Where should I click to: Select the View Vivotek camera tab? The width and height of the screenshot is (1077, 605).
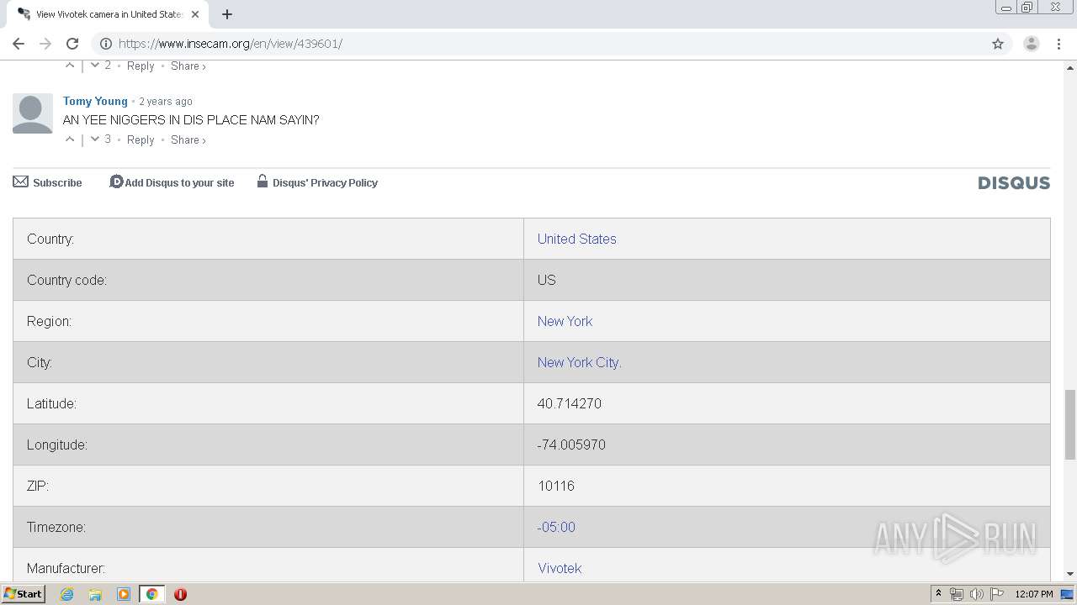108,14
